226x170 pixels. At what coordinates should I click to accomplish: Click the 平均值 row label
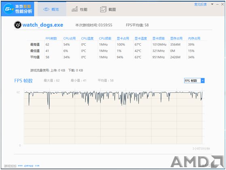pos(35,57)
